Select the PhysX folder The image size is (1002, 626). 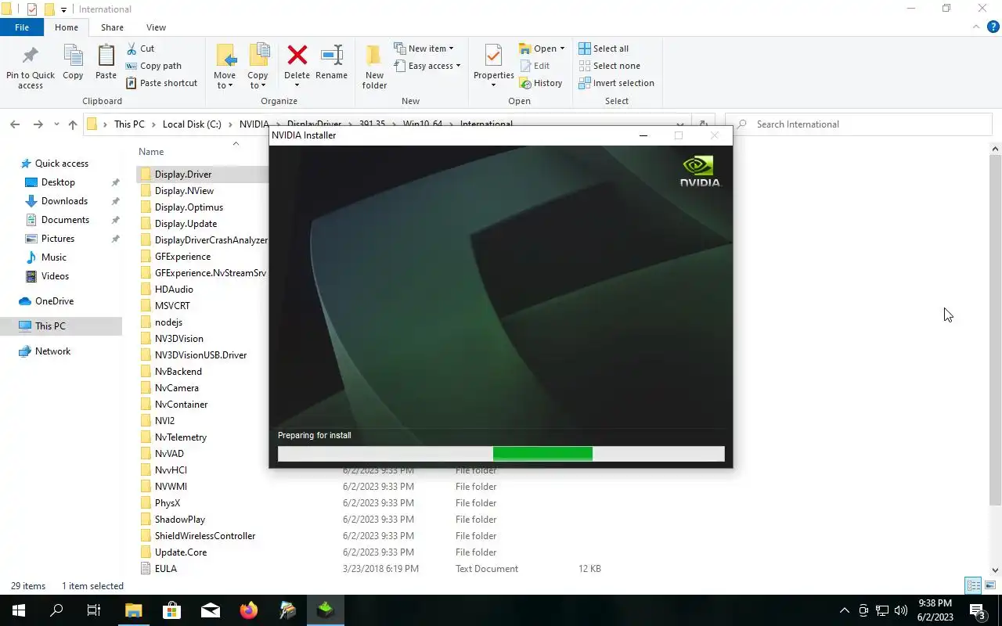pyautogui.click(x=168, y=503)
